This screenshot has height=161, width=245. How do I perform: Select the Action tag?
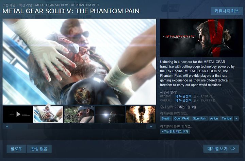pos(214,119)
